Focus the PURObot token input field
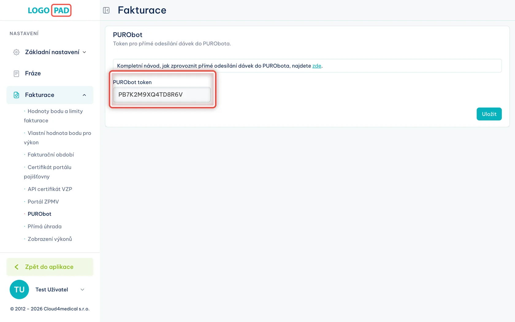Image resolution: width=515 pixels, height=322 pixels. point(162,95)
